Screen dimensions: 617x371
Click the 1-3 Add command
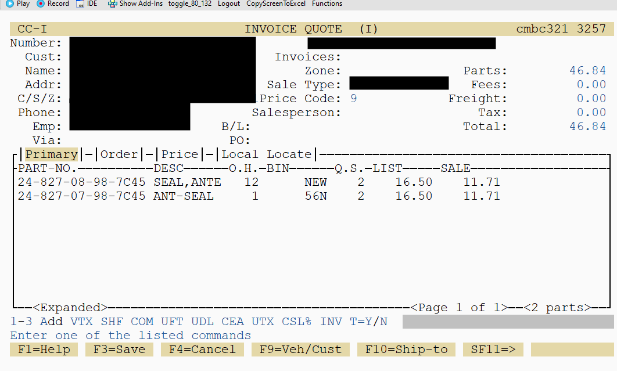[36, 322]
